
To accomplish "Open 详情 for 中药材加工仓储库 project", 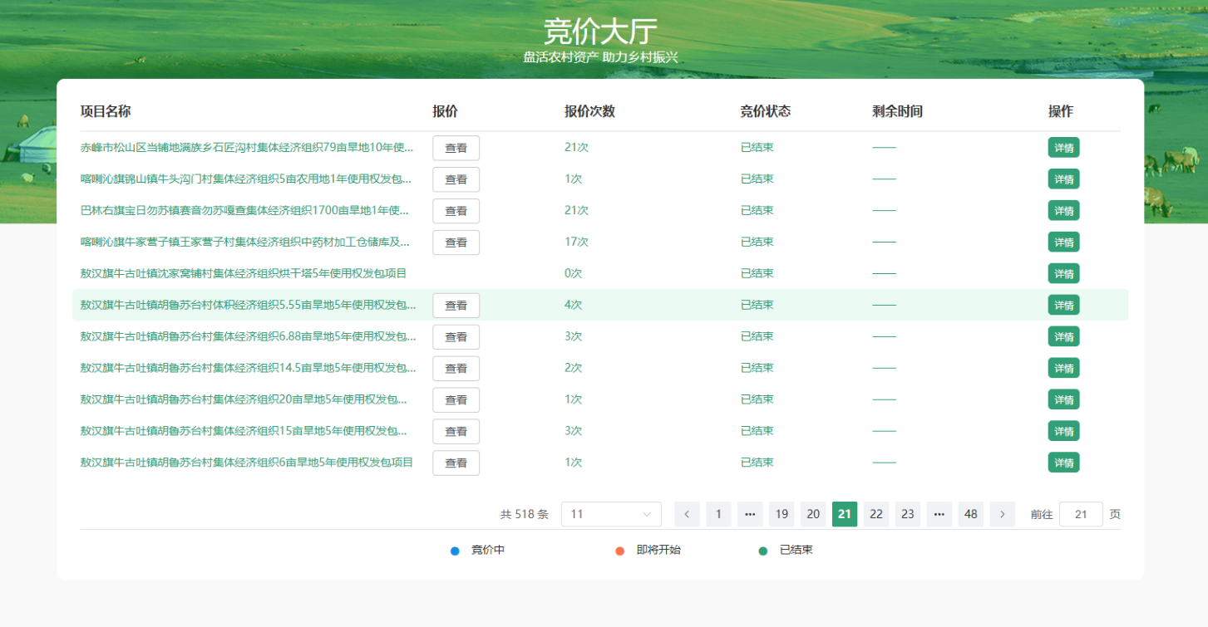I will coord(1063,242).
